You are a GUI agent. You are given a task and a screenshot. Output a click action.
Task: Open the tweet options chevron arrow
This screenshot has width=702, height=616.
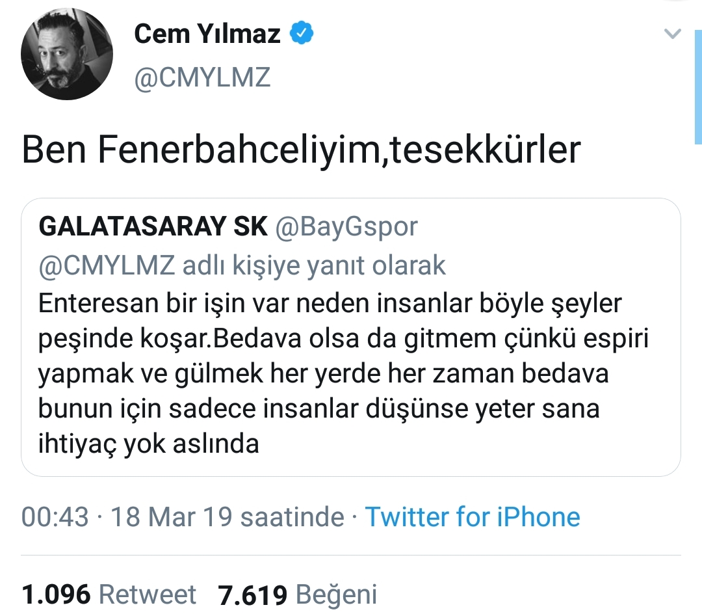point(673,34)
